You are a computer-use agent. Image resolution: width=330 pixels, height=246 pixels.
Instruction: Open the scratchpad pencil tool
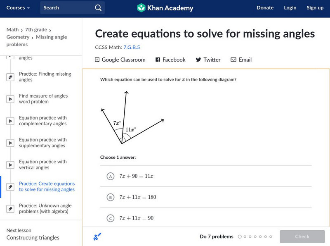click(x=97, y=236)
